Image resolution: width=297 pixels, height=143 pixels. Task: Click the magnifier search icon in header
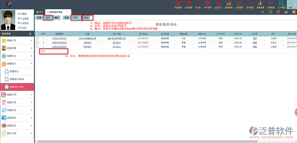pos(263,12)
